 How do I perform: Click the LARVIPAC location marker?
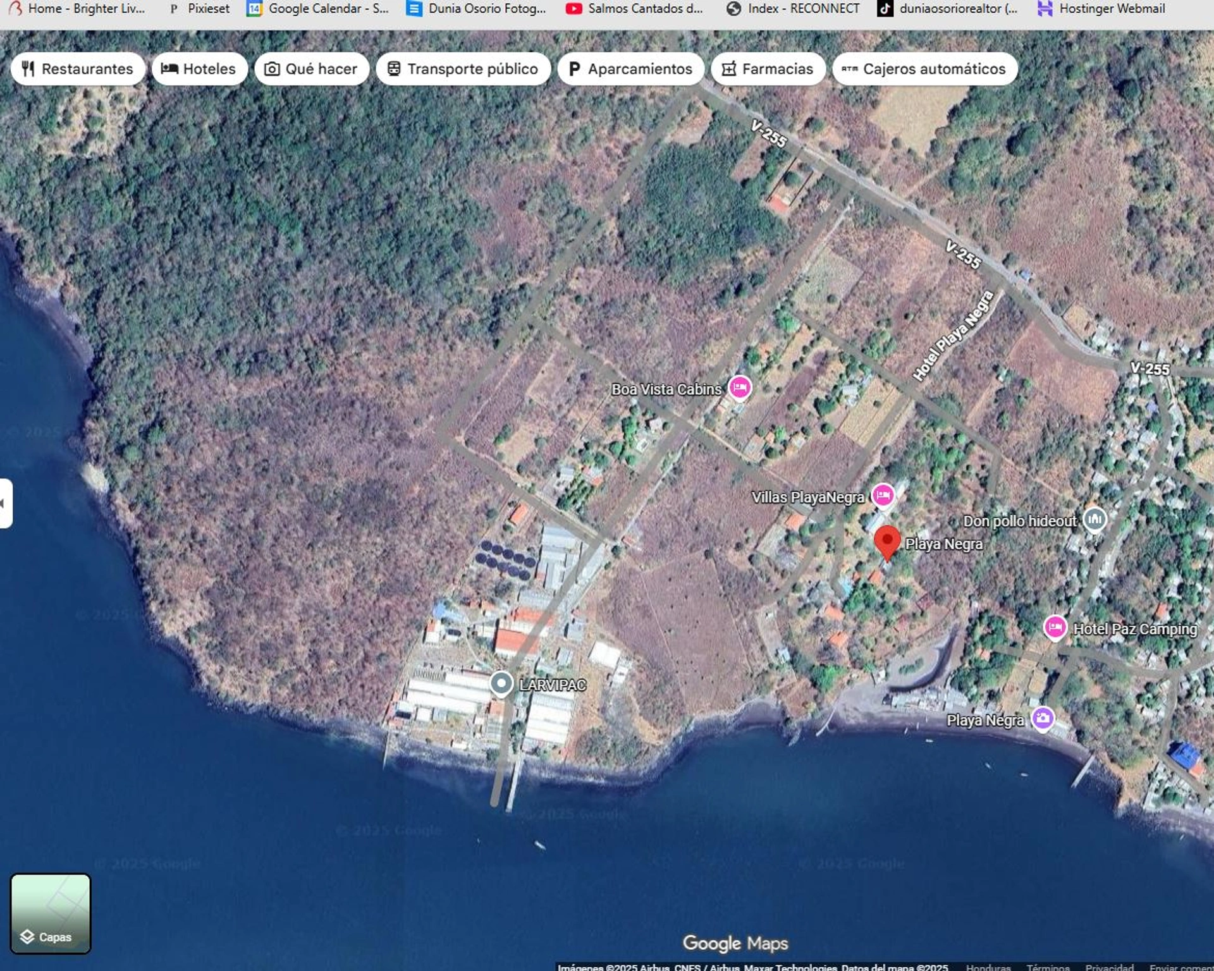coord(501,683)
